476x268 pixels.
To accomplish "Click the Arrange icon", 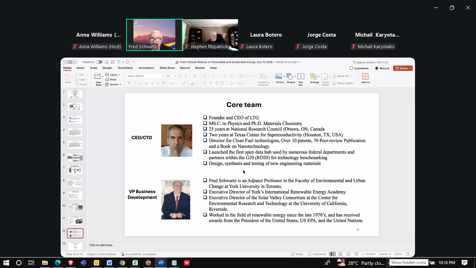I will [313, 77].
